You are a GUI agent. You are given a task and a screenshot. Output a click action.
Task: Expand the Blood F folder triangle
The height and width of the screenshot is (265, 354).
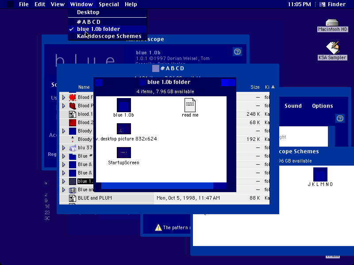64,97
